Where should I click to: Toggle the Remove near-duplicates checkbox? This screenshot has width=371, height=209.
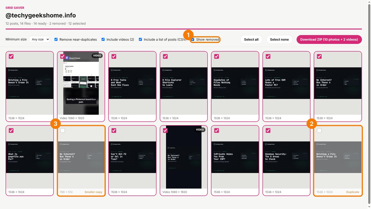(x=56, y=39)
